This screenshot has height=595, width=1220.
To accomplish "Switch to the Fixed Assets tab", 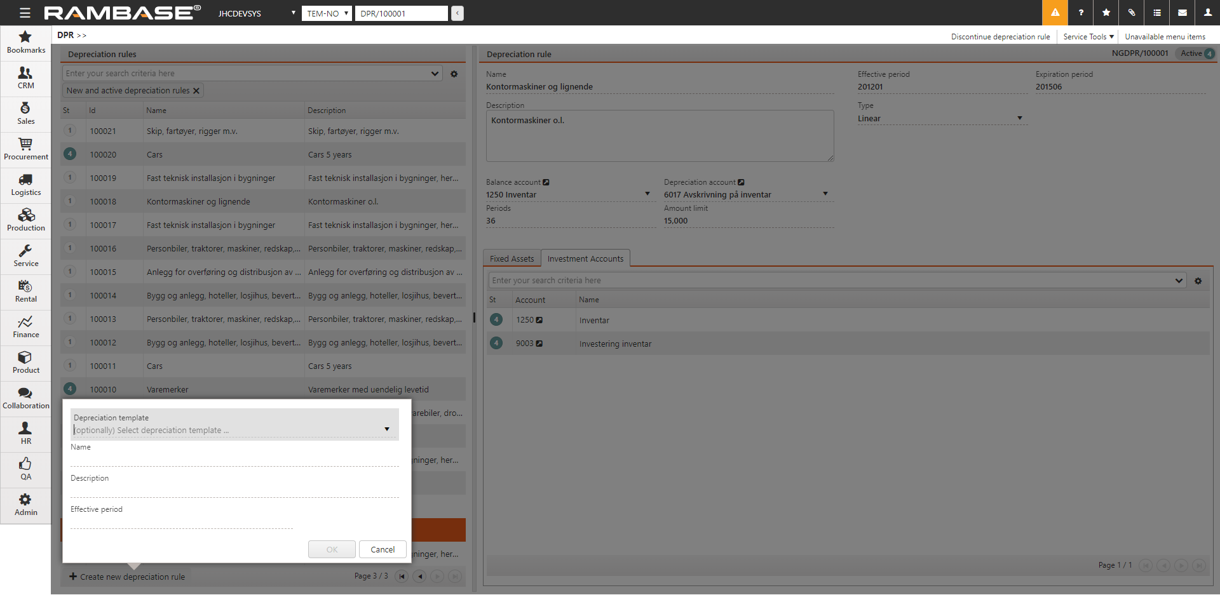I will [x=512, y=258].
